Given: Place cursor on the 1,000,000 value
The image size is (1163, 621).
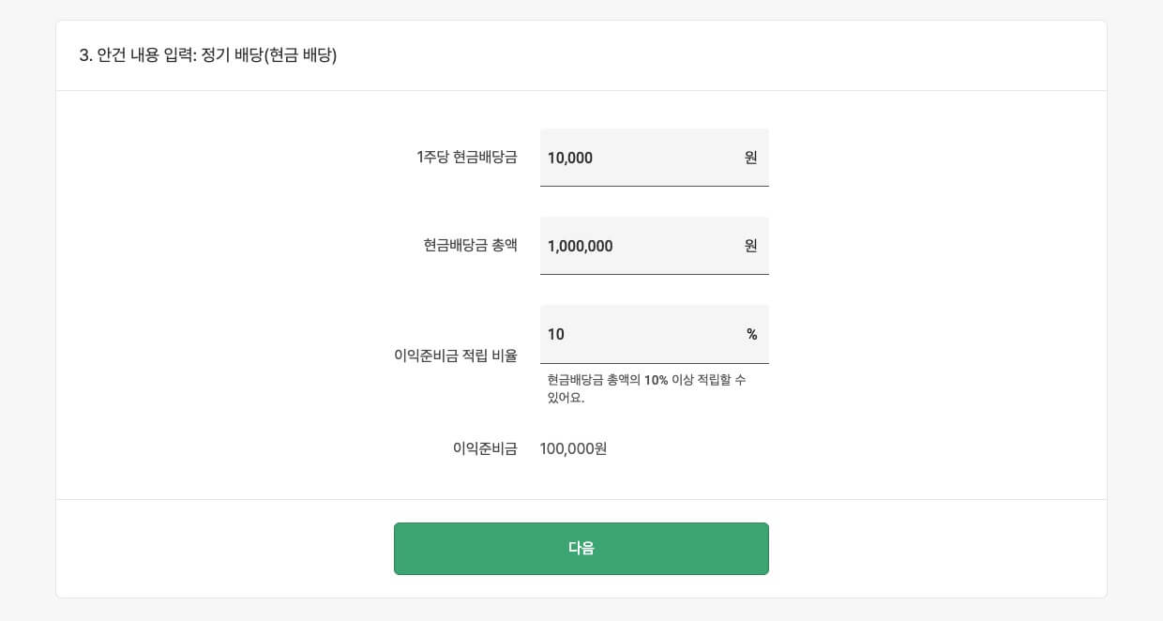Looking at the screenshot, I should pyautogui.click(x=580, y=246).
